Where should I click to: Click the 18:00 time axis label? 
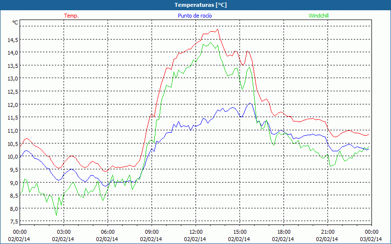point(284,232)
